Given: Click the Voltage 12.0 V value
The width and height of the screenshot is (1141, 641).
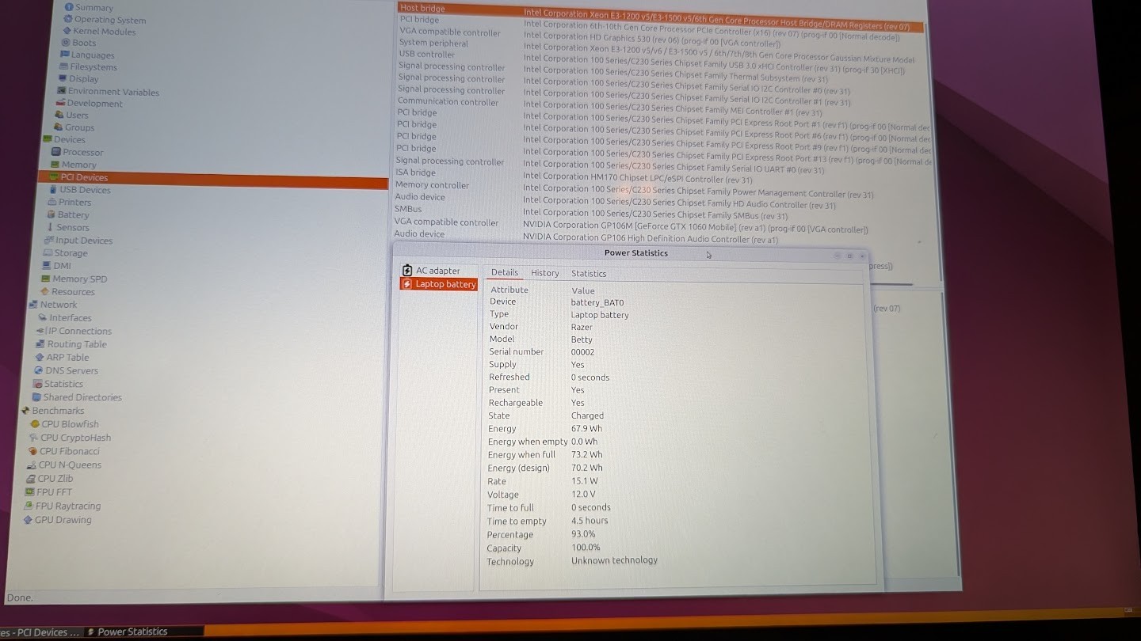Looking at the screenshot, I should tap(584, 495).
